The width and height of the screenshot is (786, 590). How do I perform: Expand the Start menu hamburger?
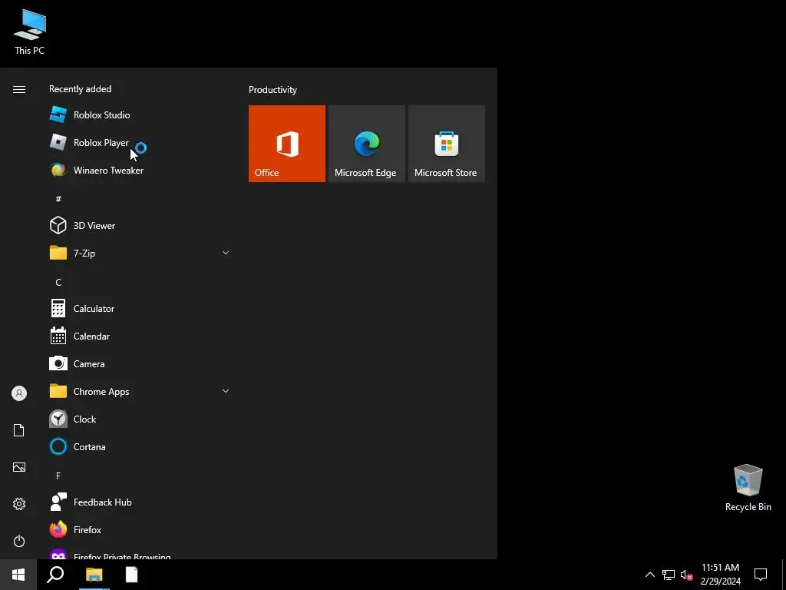(x=19, y=89)
